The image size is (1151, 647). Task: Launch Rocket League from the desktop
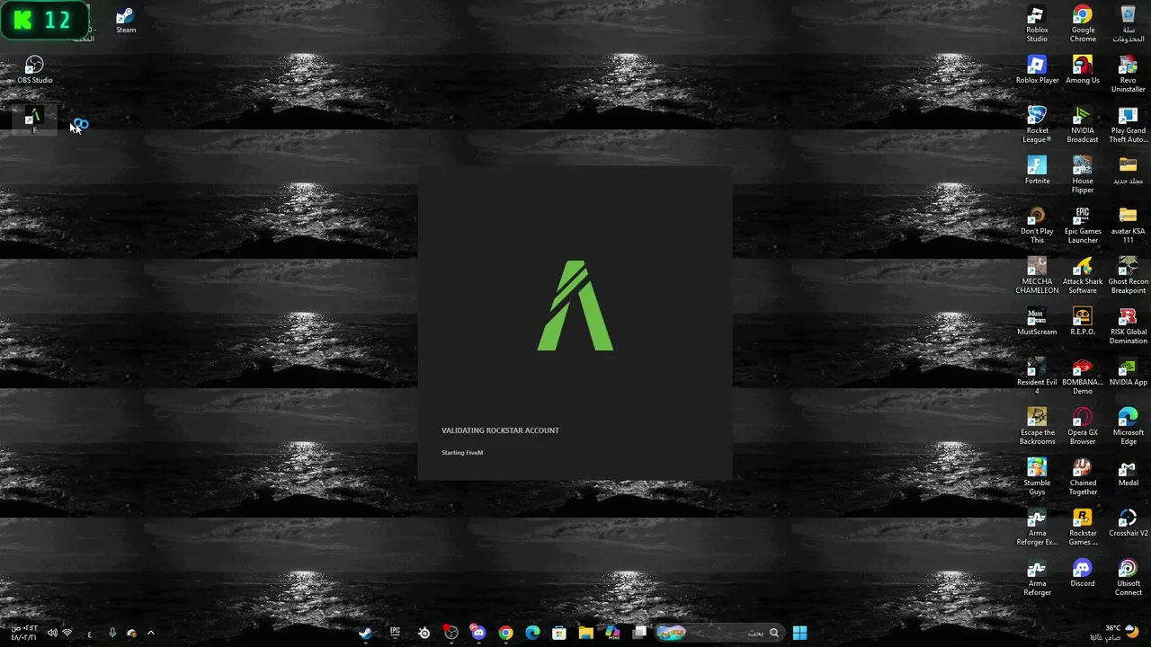[1037, 125]
